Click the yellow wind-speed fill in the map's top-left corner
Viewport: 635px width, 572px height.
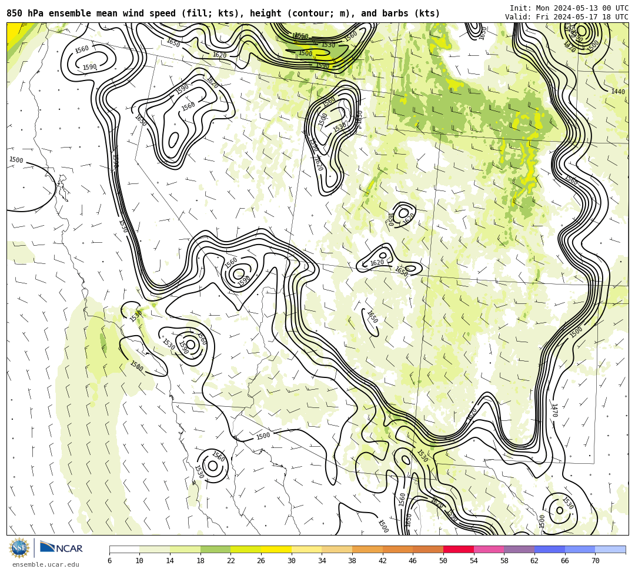coord(14,31)
